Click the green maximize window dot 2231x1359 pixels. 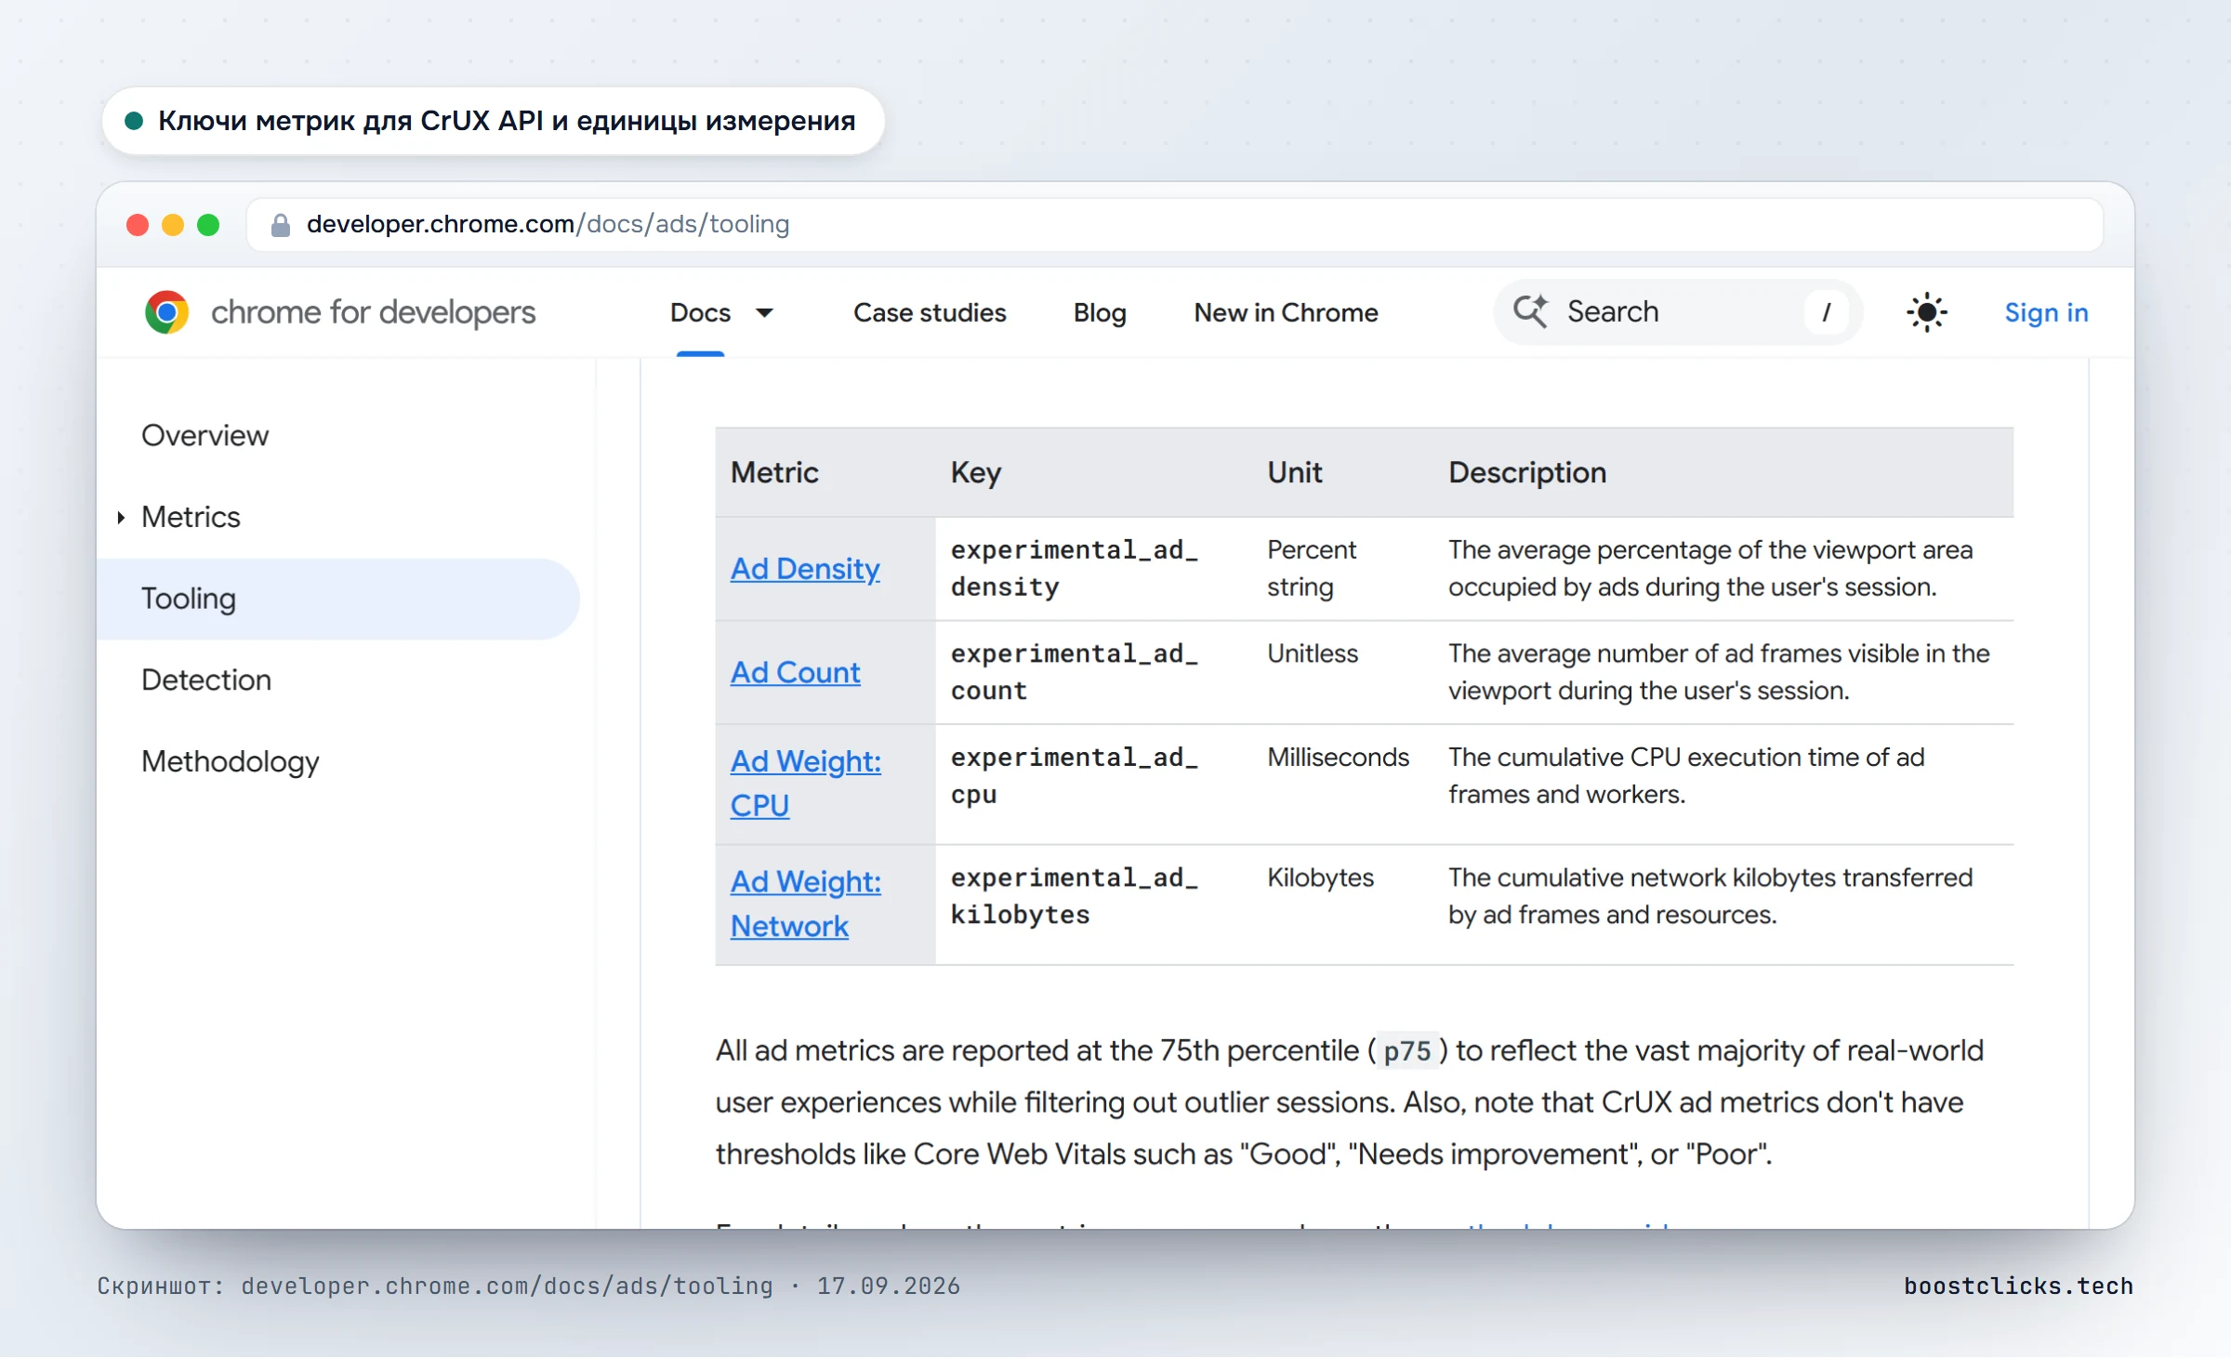pyautogui.click(x=208, y=225)
